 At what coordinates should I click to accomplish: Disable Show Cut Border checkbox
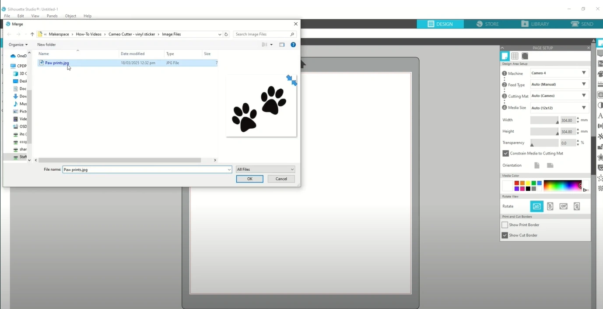505,235
